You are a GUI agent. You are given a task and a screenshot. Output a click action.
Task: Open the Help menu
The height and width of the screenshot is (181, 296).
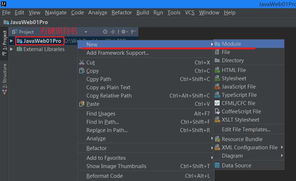(229, 13)
